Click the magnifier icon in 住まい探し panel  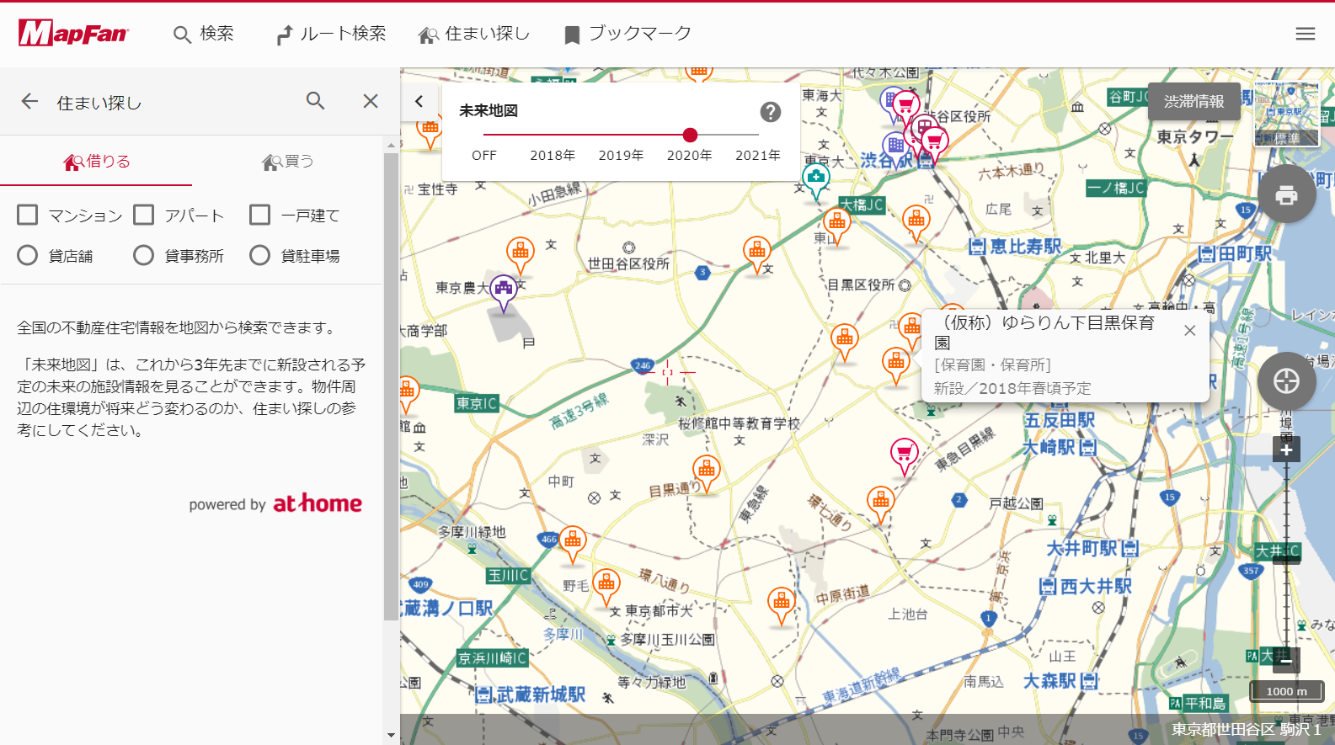tap(315, 101)
